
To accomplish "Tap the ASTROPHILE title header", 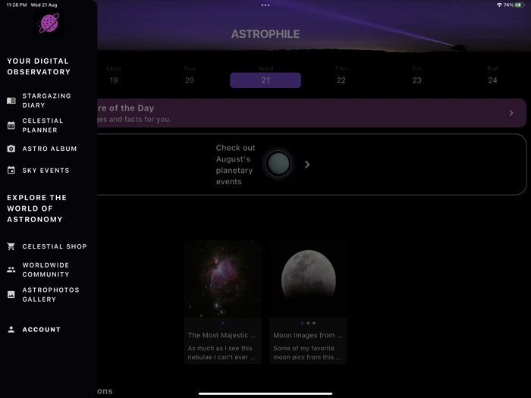I will (x=265, y=34).
